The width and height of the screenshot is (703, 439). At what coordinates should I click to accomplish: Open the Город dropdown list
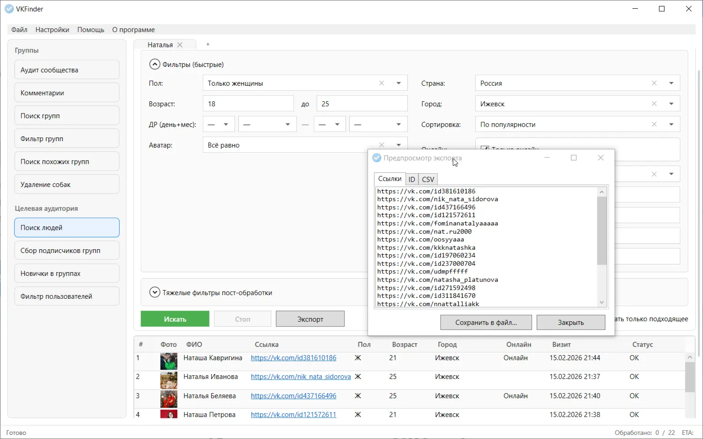click(671, 104)
